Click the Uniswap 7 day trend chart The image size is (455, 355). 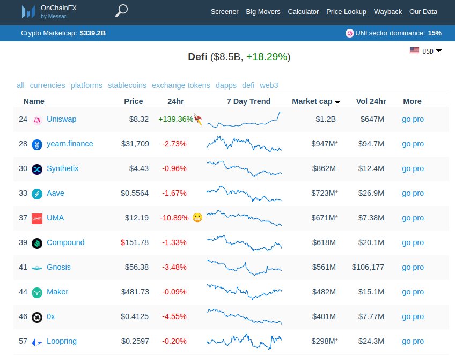244,120
